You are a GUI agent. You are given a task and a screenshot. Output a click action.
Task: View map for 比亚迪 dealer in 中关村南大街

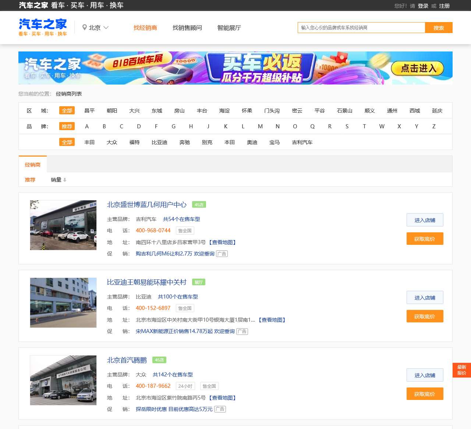272,320
